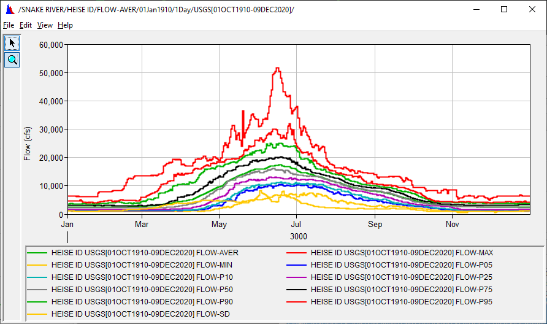
Task: Click the FLOW-MAX legend entry
Action: point(402,252)
